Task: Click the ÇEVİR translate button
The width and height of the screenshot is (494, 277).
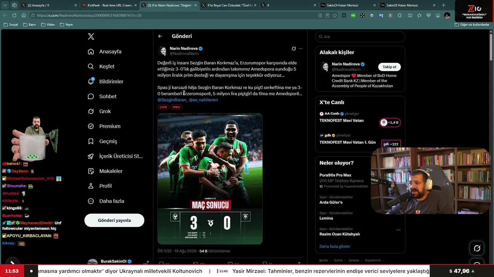Action: [x=163, y=107]
